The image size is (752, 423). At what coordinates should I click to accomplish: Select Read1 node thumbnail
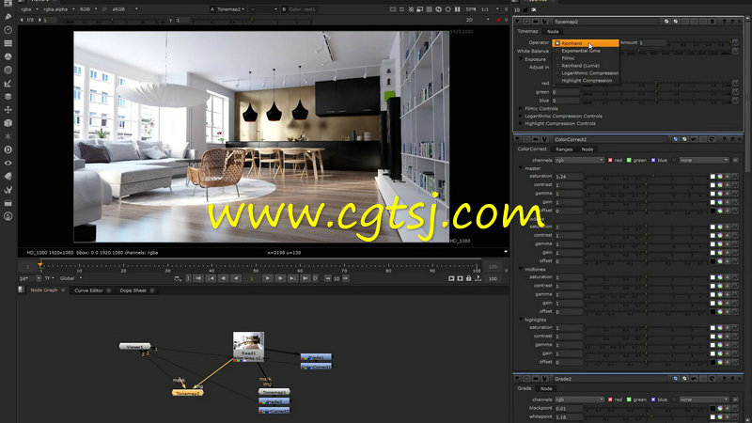[x=248, y=345]
